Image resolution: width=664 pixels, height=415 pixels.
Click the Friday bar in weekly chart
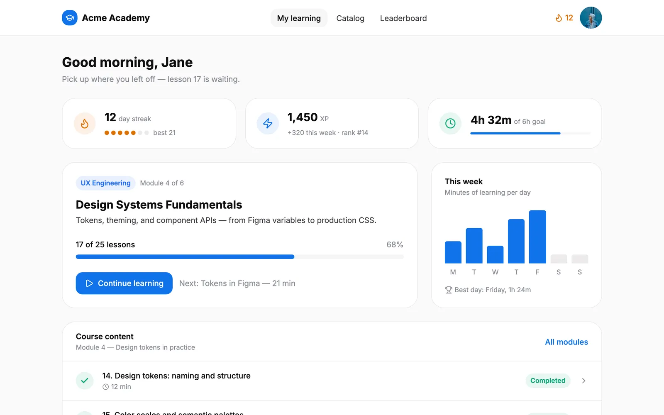tap(537, 237)
